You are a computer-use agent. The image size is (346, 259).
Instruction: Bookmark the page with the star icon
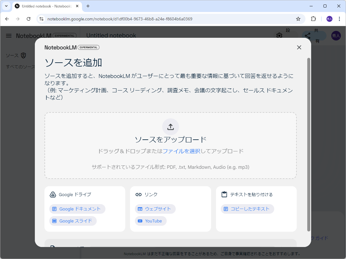298,19
